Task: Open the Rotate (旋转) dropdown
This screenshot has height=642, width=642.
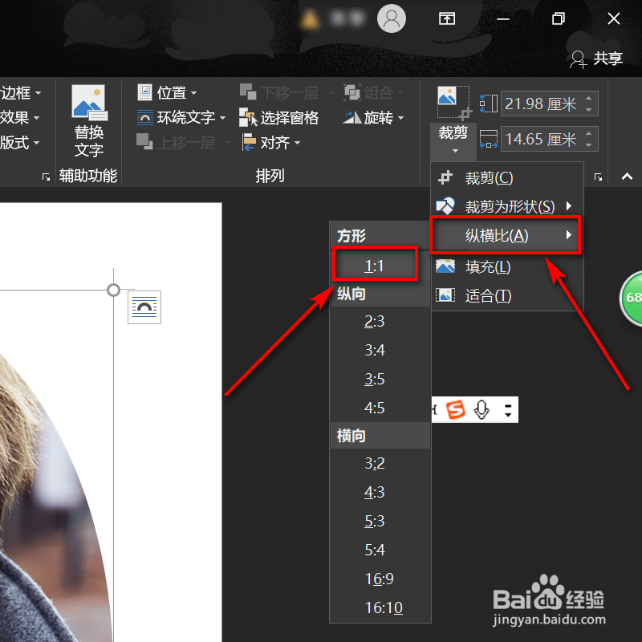Action: [373, 118]
